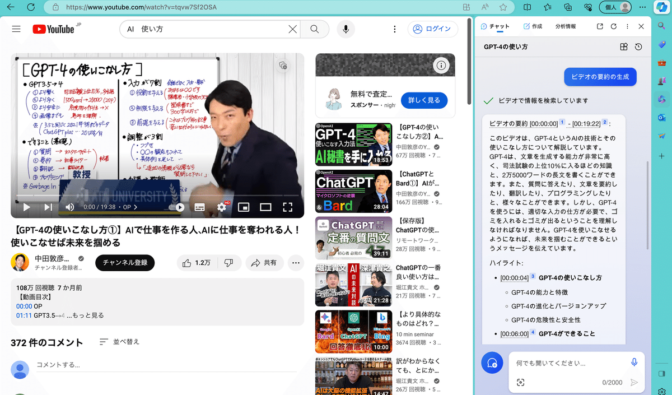
Task: Go back with browser arrow
Action: click(x=11, y=7)
